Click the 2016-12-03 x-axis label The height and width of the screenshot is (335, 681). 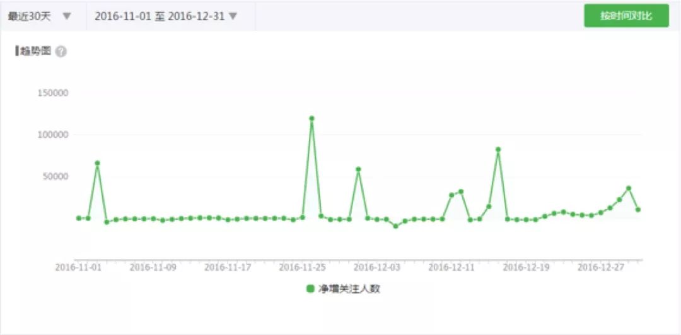pyautogui.click(x=377, y=267)
